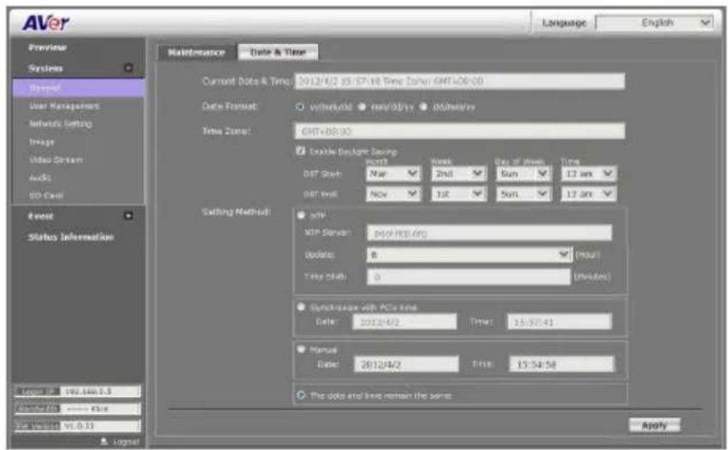Select mm/dd/yy date format

(x=362, y=107)
